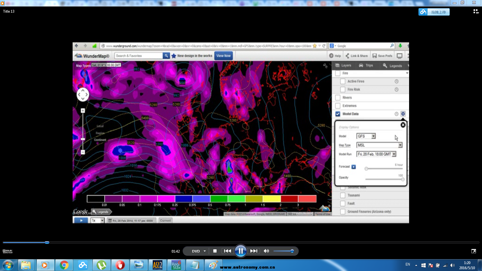Click the Current time button
The image size is (482, 271).
[x=165, y=220]
